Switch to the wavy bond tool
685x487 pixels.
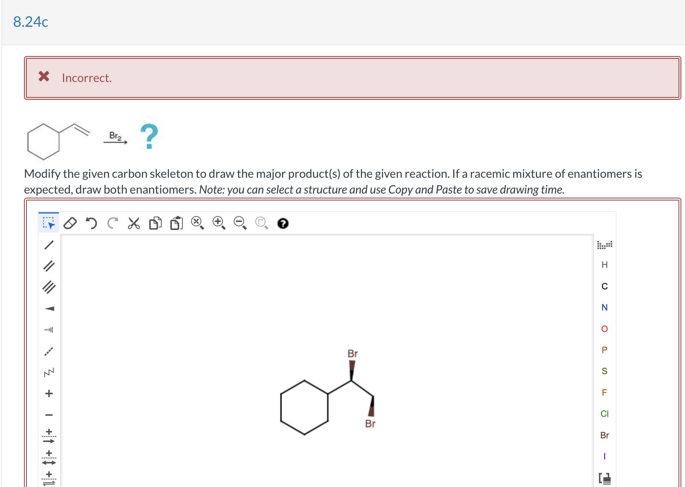48,373
